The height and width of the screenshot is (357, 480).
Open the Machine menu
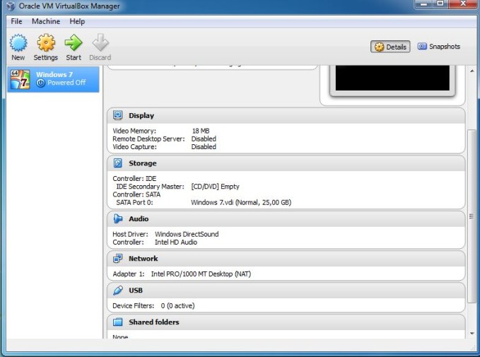(x=46, y=21)
